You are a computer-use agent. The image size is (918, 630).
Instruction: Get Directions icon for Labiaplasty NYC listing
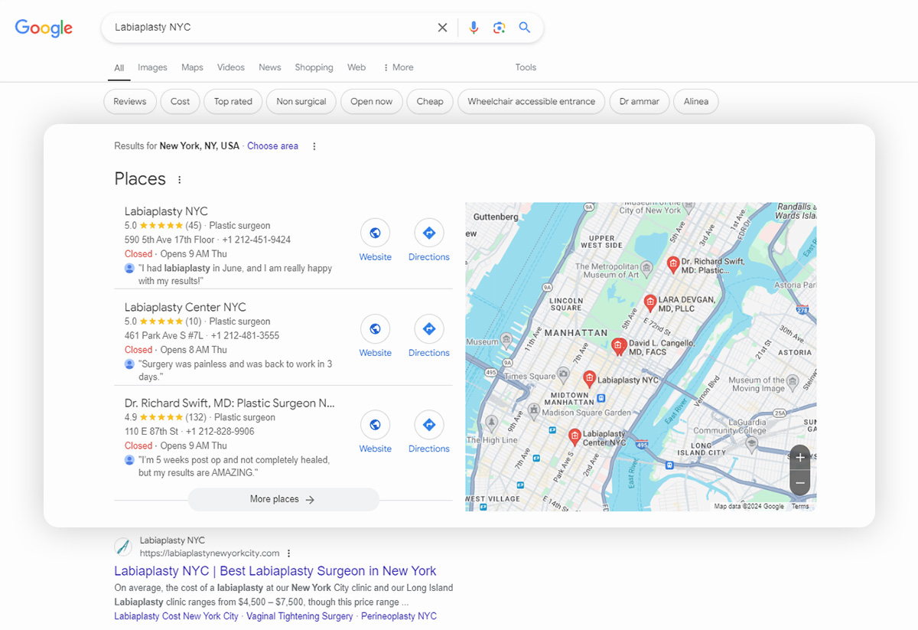point(429,233)
